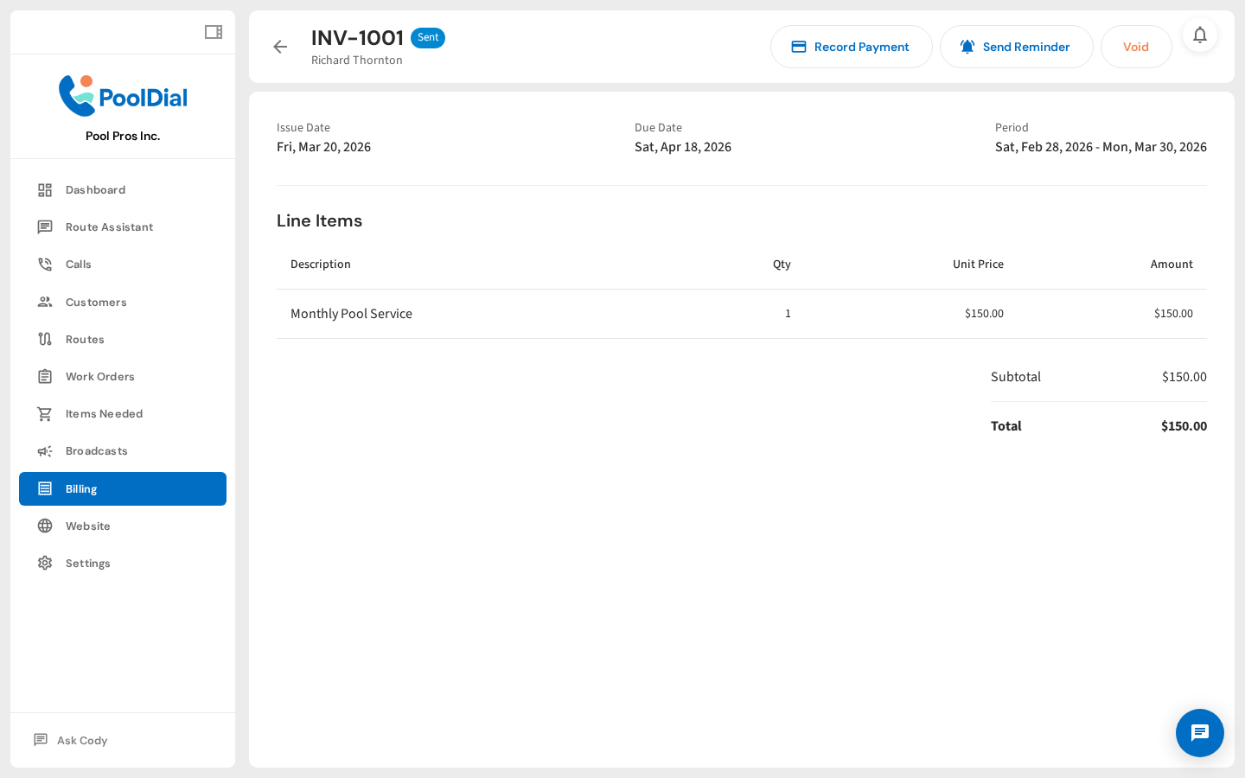Open Ask Cody at the sidebar bottom
The height and width of the screenshot is (778, 1245).
click(81, 740)
